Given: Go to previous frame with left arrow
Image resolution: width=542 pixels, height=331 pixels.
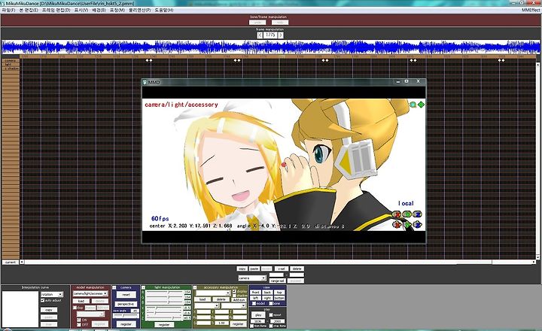Looking at the screenshot, I should [x=260, y=35].
